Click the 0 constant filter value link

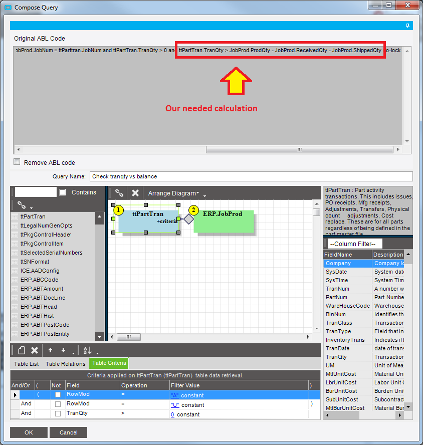(x=172, y=414)
